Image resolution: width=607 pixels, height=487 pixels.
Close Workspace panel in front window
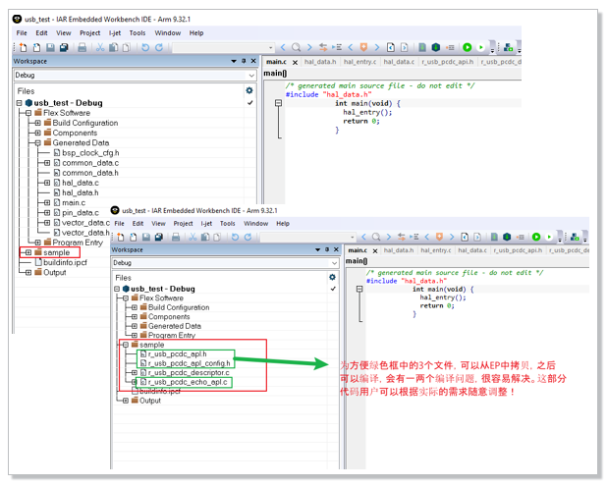click(x=337, y=249)
